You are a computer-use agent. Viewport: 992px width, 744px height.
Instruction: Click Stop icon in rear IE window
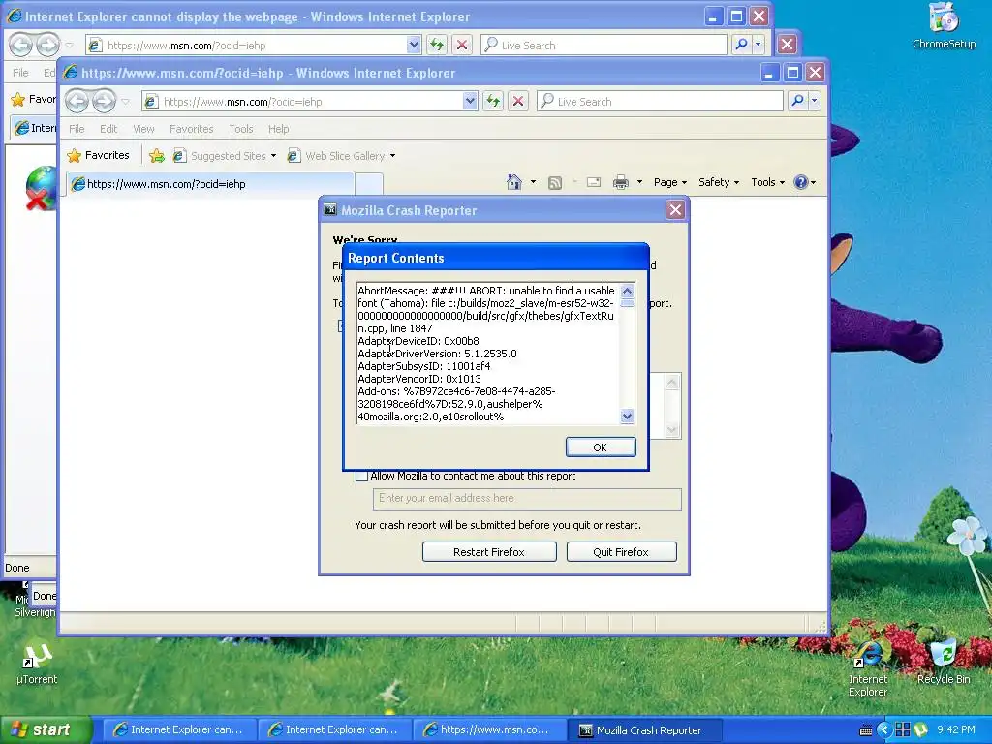(462, 45)
